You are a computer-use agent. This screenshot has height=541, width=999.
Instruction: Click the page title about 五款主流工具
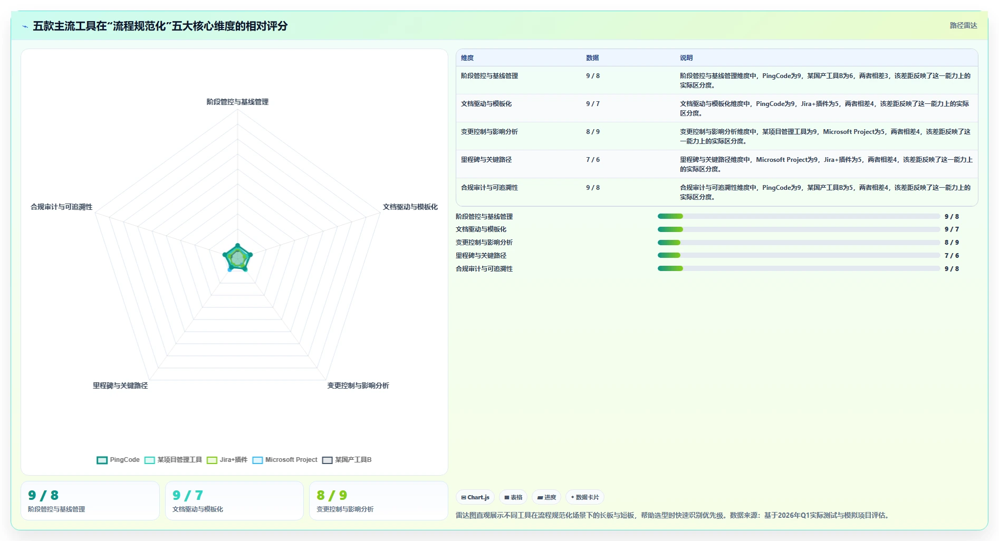pyautogui.click(x=160, y=26)
